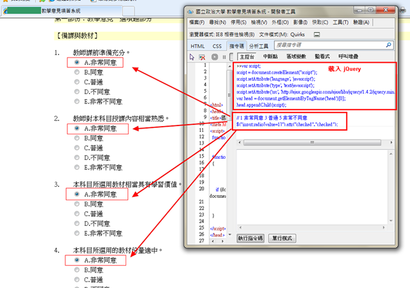Open the 尋找(N) menu

click(x=218, y=22)
